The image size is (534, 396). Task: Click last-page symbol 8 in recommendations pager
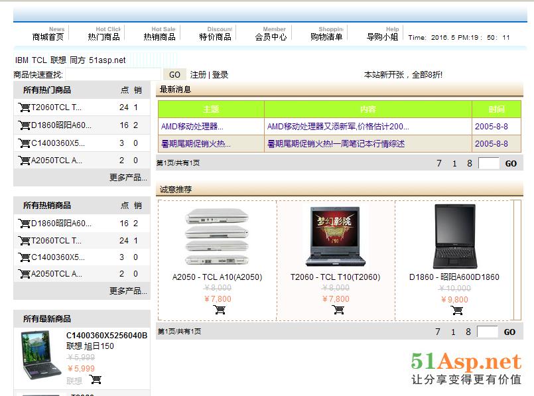pos(468,332)
